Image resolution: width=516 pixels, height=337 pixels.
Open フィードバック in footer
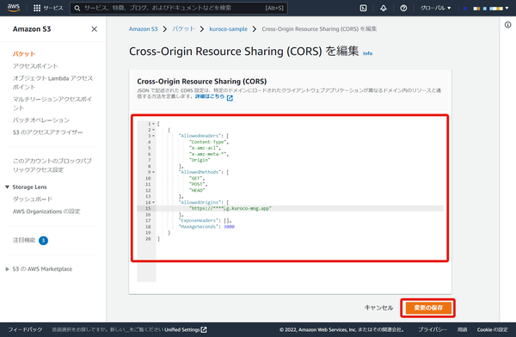[25, 329]
